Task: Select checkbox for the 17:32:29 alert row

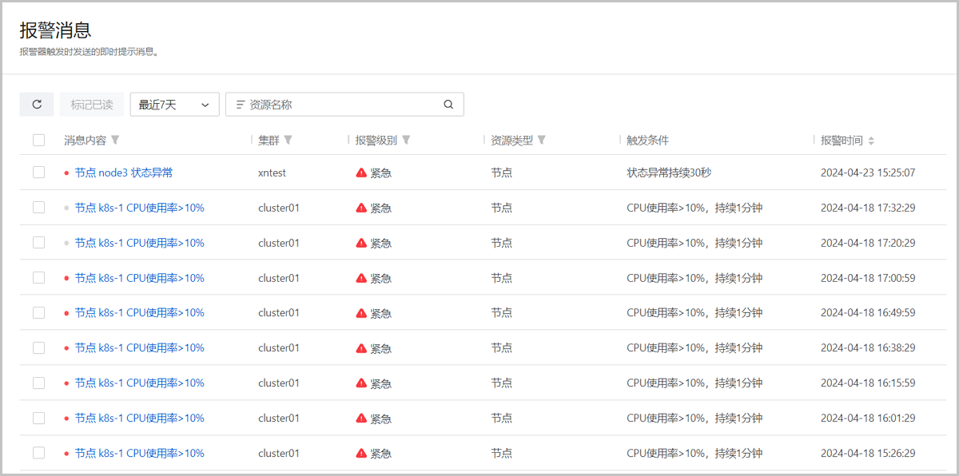Action: (38, 208)
